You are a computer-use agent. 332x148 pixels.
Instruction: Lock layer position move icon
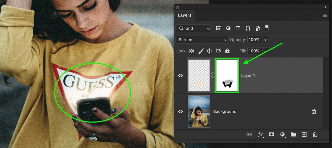pyautogui.click(x=209, y=51)
